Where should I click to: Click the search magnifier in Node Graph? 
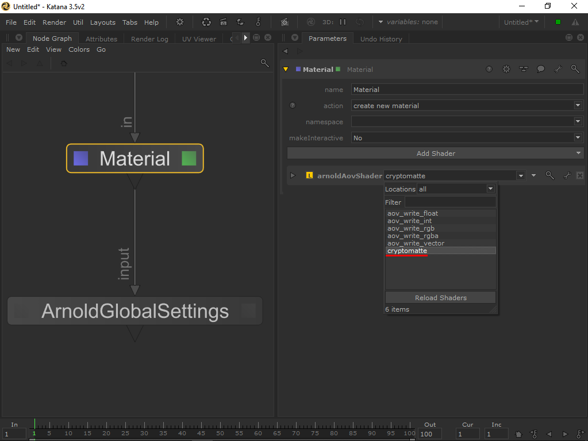(x=265, y=63)
